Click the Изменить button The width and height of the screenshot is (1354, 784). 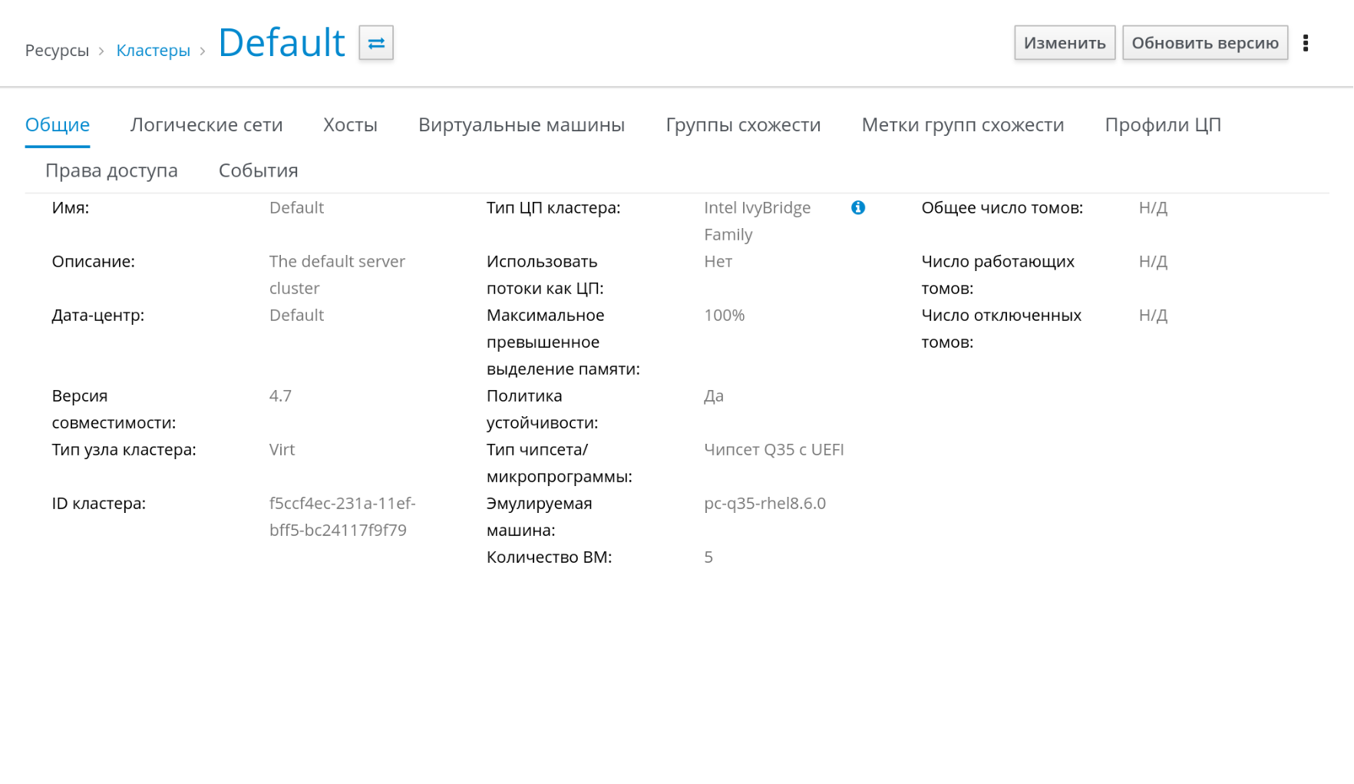[x=1064, y=43]
